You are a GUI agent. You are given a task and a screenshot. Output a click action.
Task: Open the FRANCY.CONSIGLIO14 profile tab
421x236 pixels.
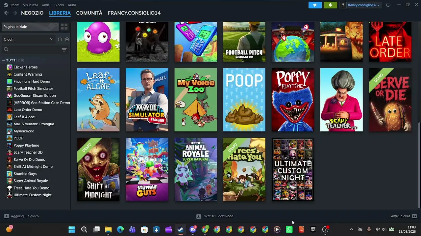(x=134, y=13)
